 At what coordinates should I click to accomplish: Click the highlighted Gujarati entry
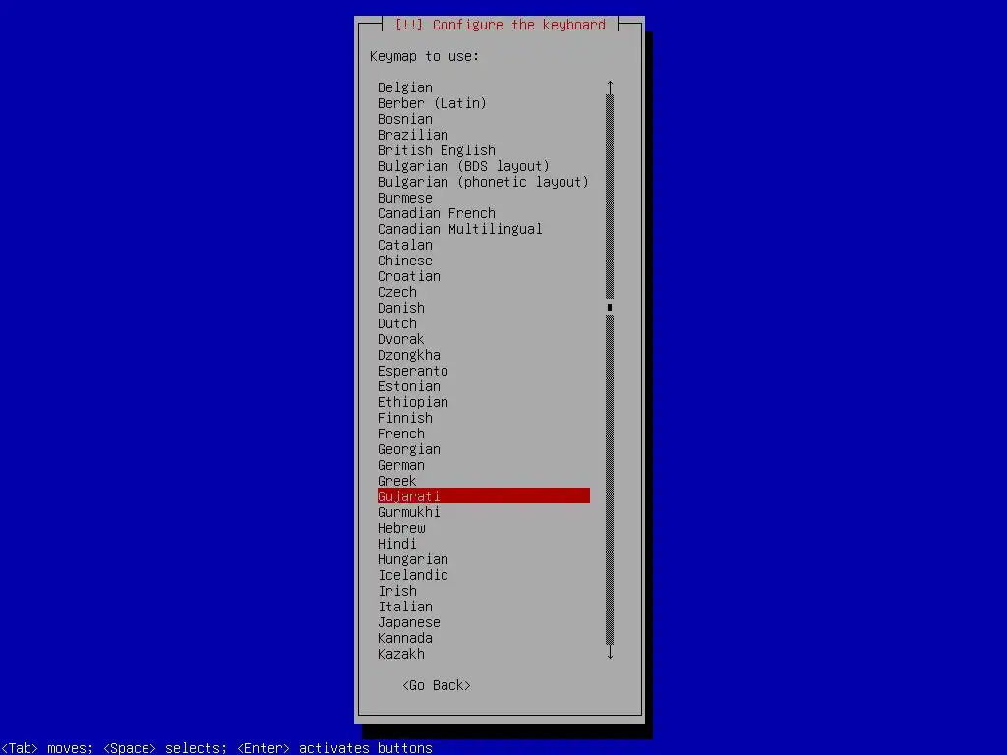pyautogui.click(x=484, y=496)
